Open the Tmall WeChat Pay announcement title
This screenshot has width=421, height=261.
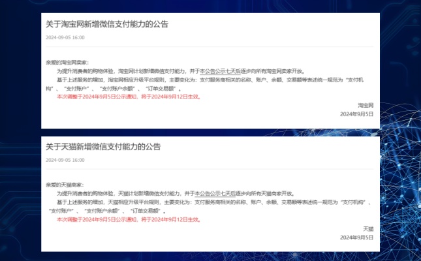point(102,147)
